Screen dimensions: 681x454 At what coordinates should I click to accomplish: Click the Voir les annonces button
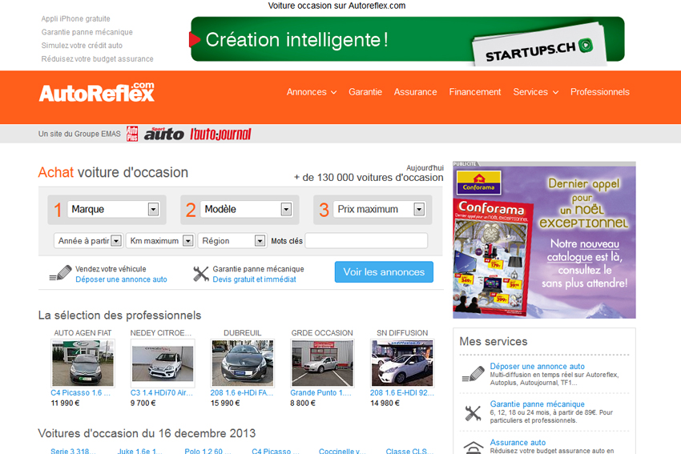pos(384,271)
